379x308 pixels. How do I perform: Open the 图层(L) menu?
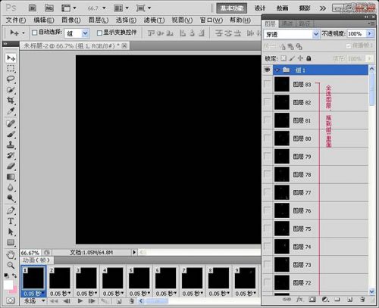coord(99,20)
